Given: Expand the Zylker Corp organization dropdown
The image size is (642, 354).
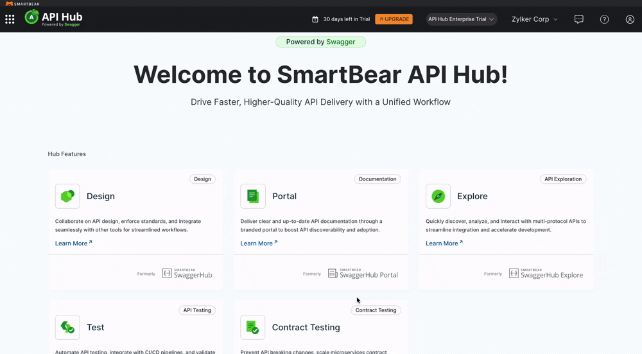Looking at the screenshot, I should coord(534,19).
